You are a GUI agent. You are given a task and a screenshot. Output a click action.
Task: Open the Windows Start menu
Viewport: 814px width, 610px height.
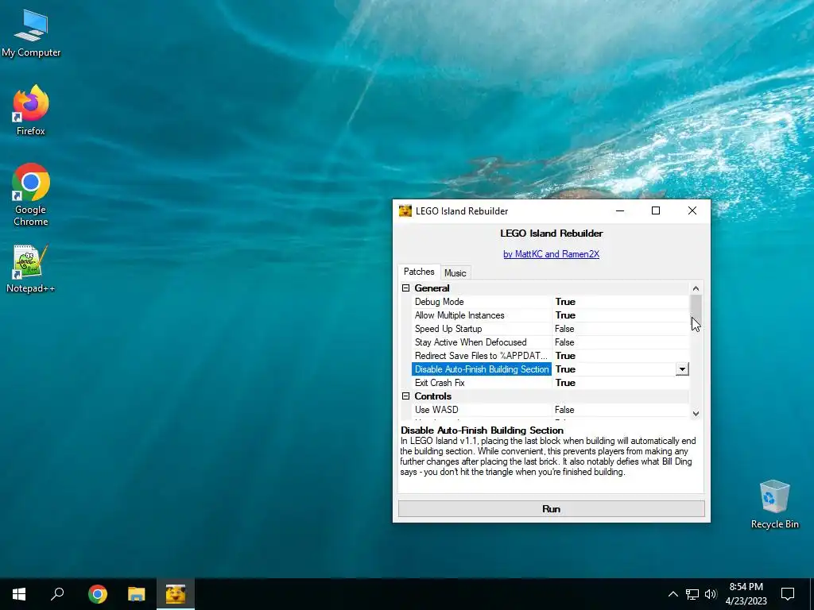[19, 594]
